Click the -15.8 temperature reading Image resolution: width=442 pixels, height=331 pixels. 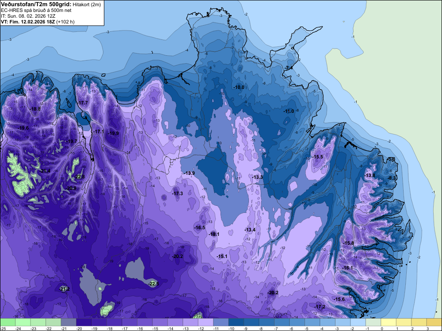point(348,243)
